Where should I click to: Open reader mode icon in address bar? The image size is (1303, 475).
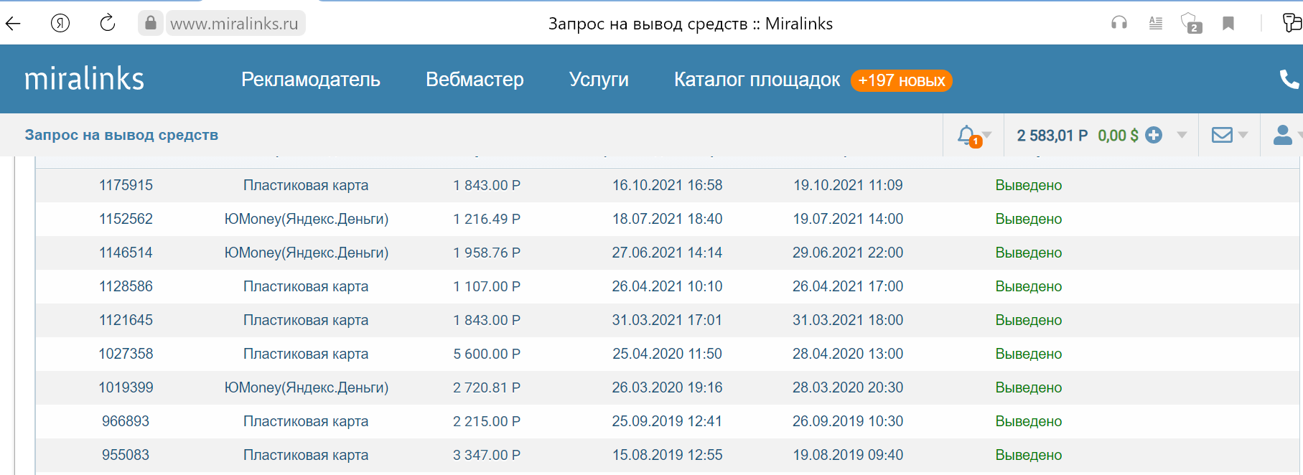point(1156,24)
